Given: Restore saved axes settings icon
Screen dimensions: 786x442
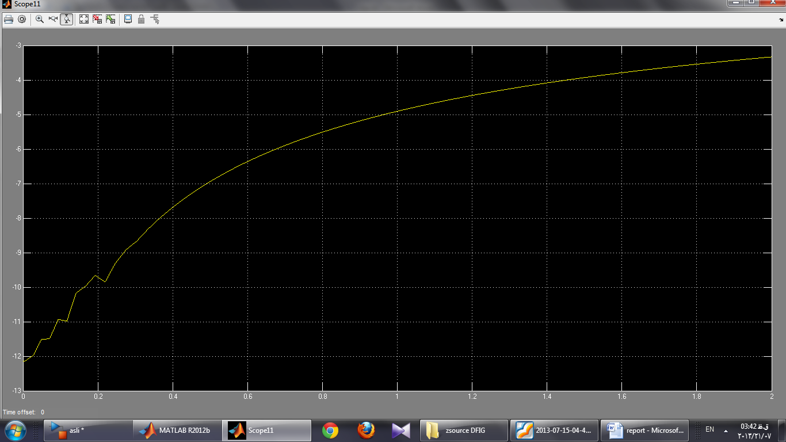Looking at the screenshot, I should point(110,19).
